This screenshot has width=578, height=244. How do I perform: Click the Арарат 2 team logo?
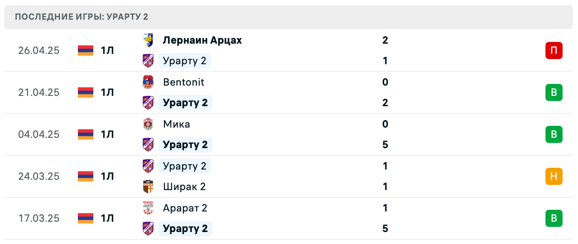148,208
